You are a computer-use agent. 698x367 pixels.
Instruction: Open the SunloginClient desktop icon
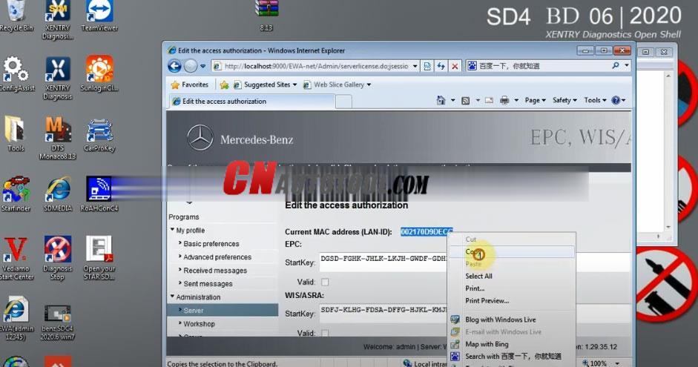click(x=99, y=74)
